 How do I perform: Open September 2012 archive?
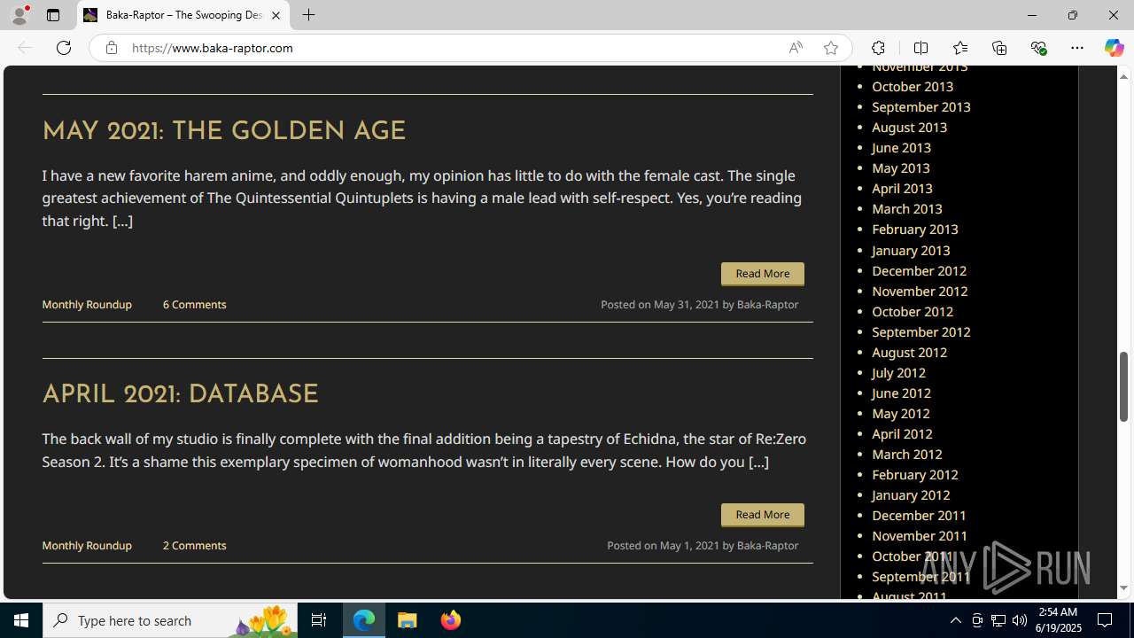(921, 331)
